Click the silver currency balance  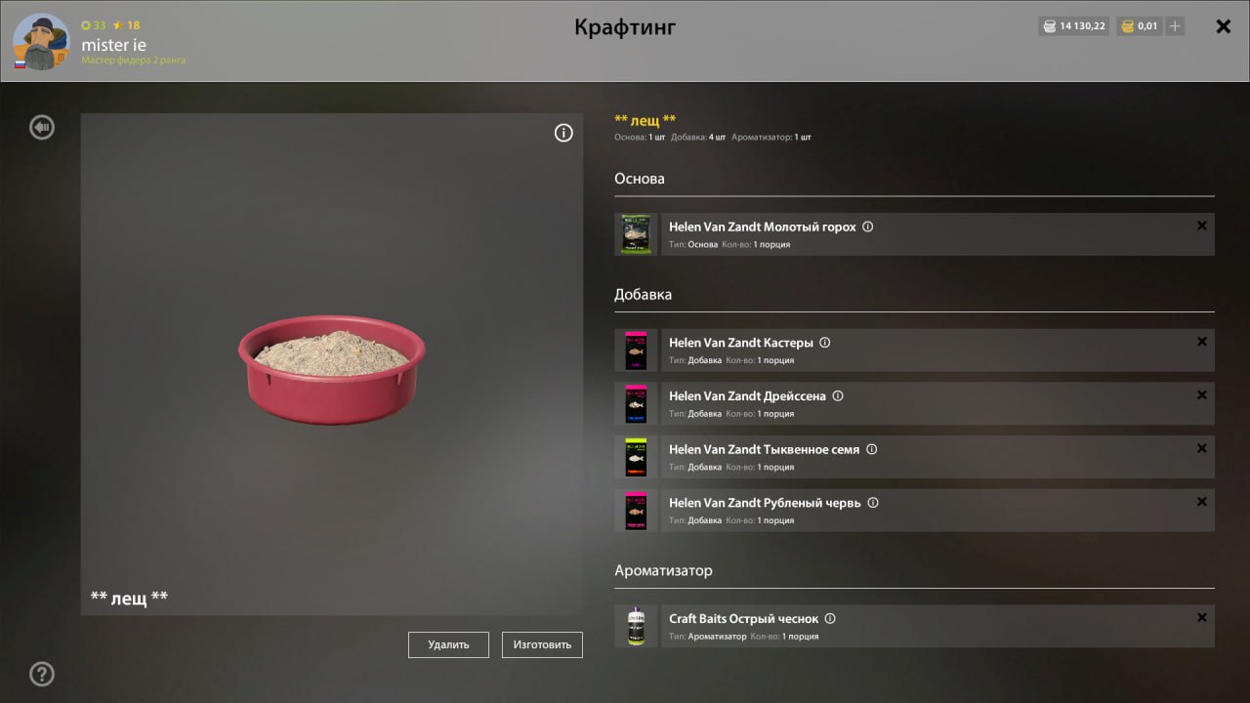[1074, 26]
